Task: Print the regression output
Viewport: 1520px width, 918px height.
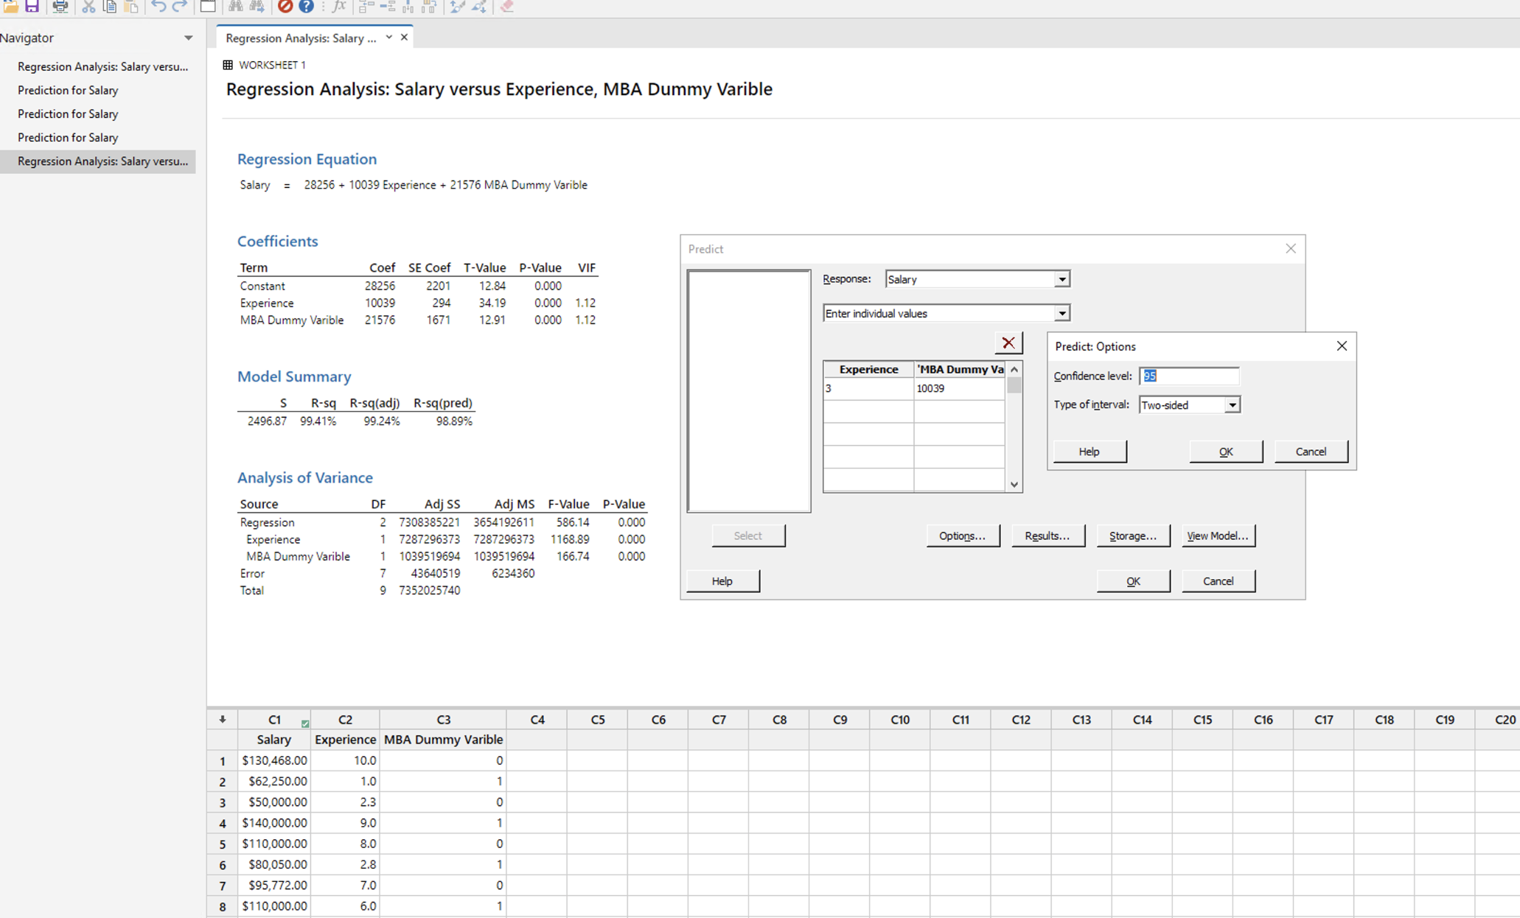Action: tap(60, 7)
